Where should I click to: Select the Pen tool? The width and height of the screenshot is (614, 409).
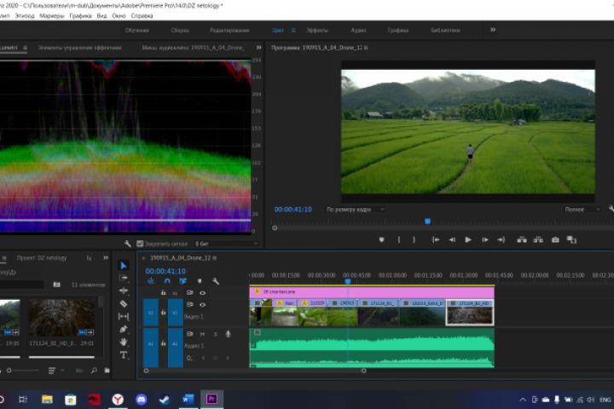tap(124, 329)
